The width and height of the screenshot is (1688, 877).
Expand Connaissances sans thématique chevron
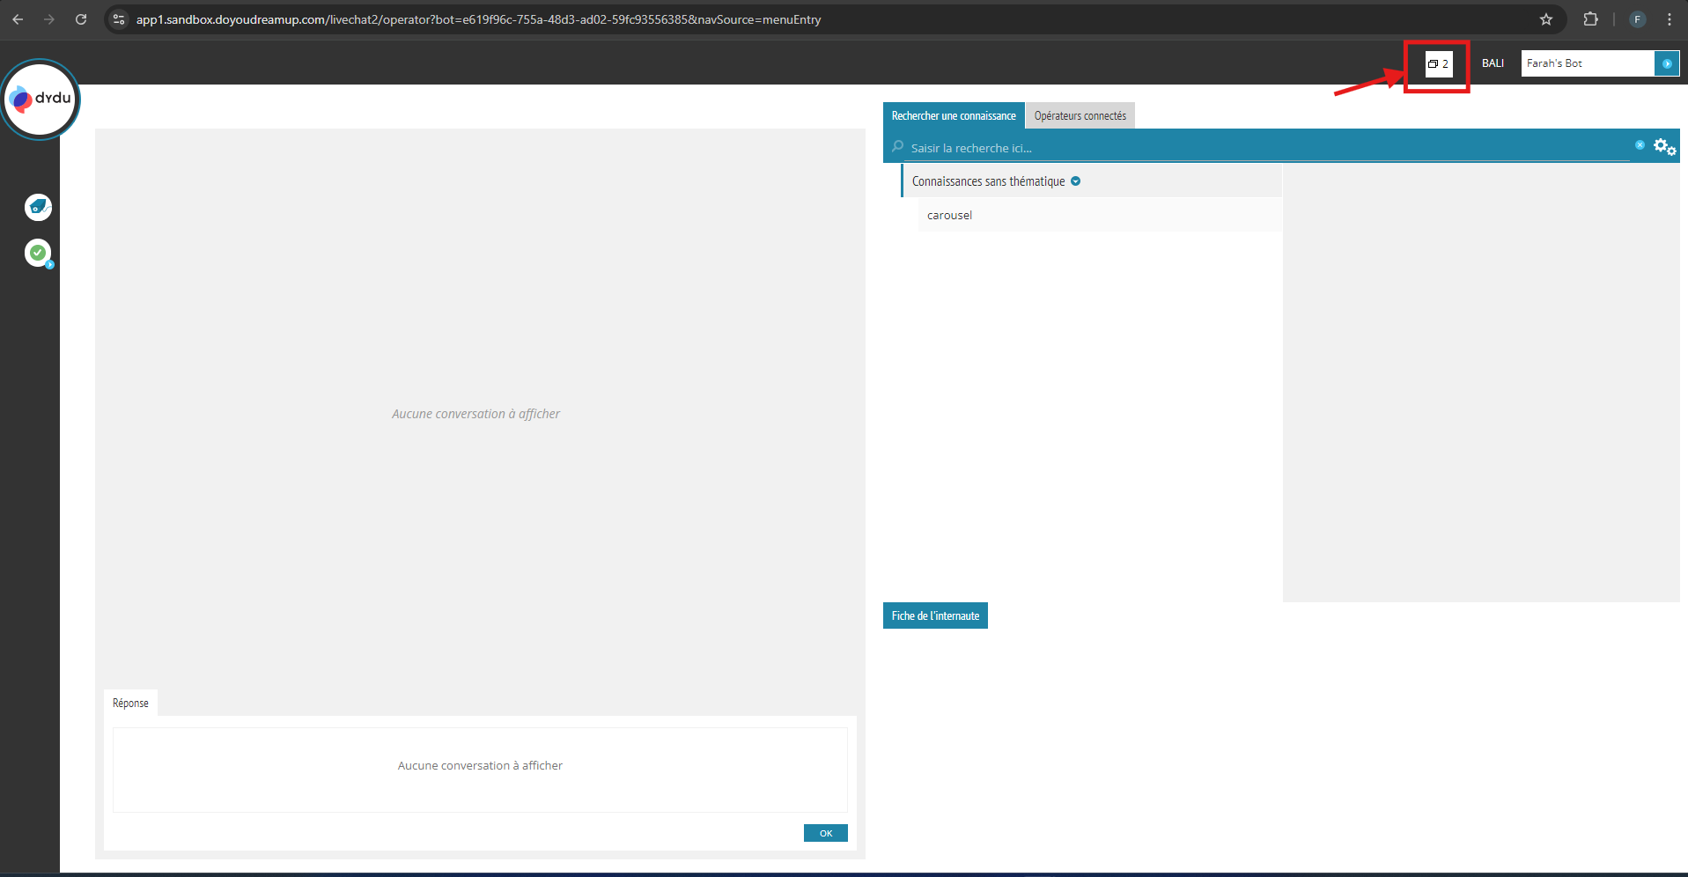point(1075,181)
